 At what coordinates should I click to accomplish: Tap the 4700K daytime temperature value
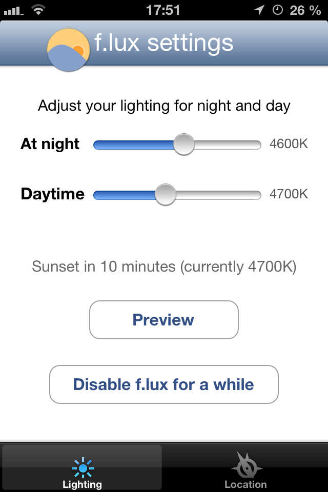pyautogui.click(x=289, y=194)
